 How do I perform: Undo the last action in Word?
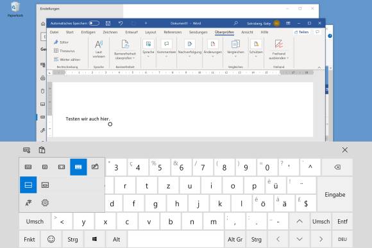tap(121, 23)
